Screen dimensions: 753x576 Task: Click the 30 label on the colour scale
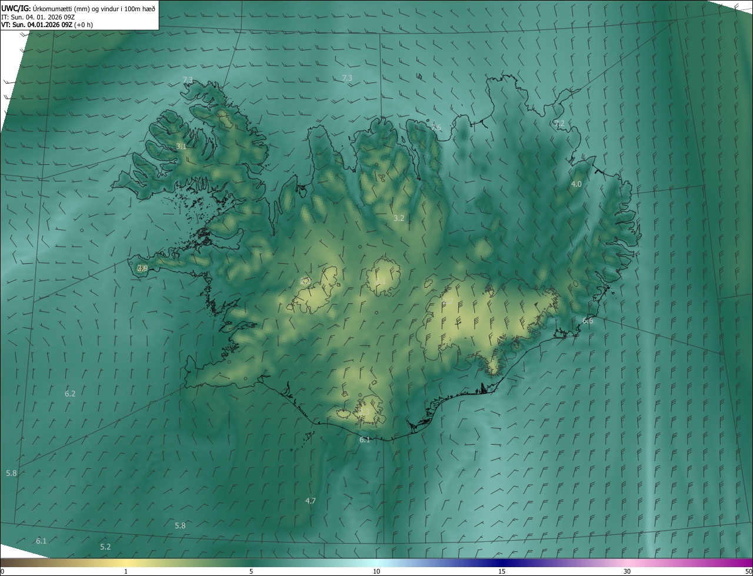coord(627,571)
